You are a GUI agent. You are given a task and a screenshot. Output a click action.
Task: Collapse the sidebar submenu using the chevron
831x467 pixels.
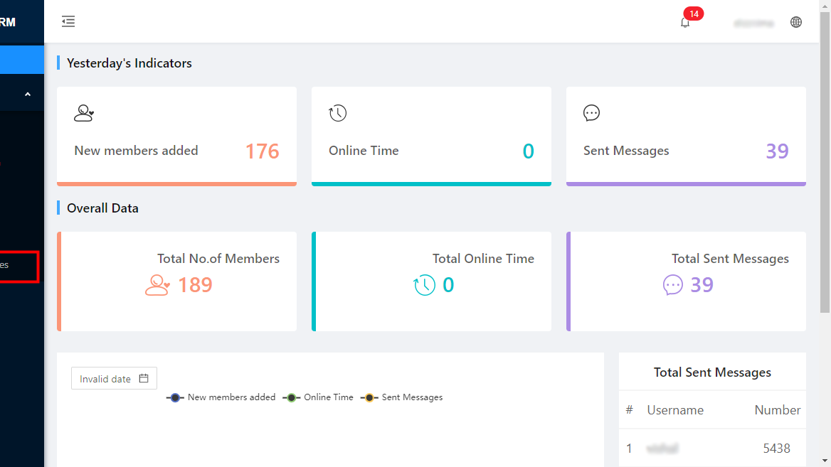(27, 95)
